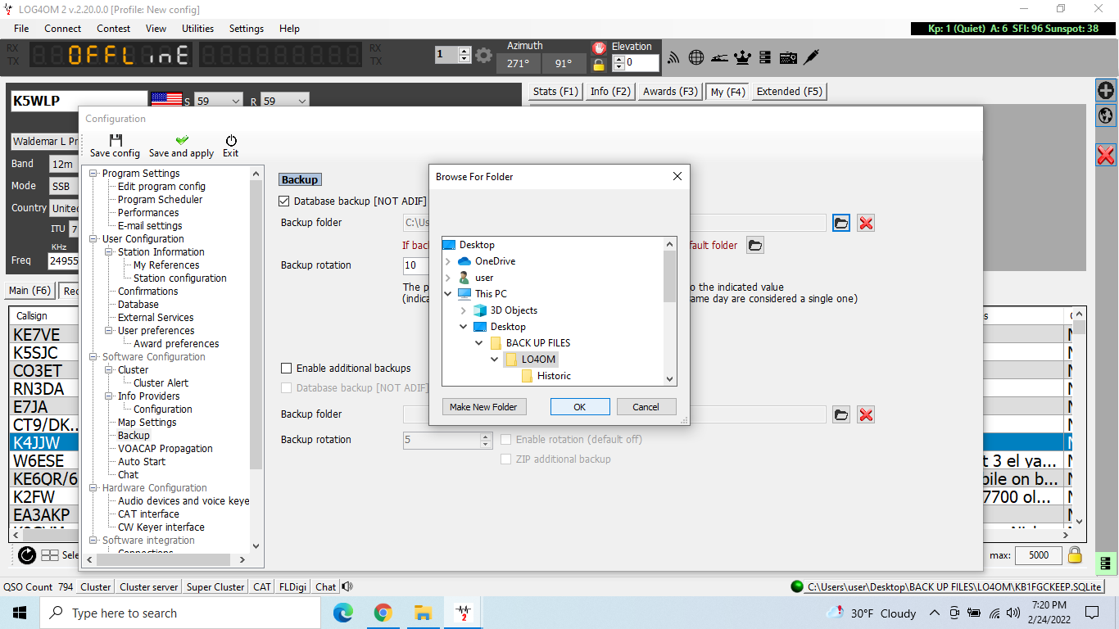This screenshot has width=1119, height=629.
Task: Click the audio plug jack icon
Action: click(811, 57)
